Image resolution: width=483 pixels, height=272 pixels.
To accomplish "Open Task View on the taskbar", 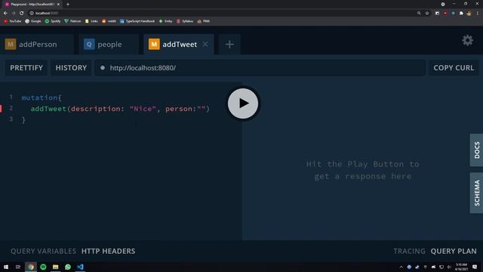I will click(18, 267).
